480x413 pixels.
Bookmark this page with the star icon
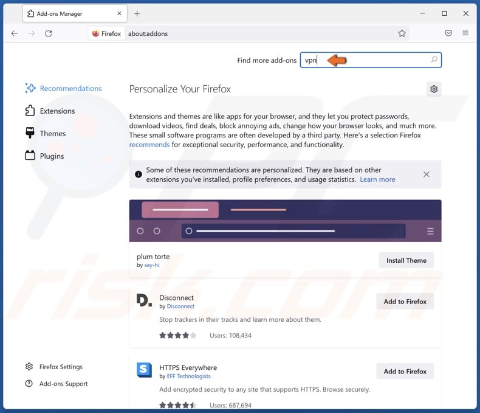402,33
